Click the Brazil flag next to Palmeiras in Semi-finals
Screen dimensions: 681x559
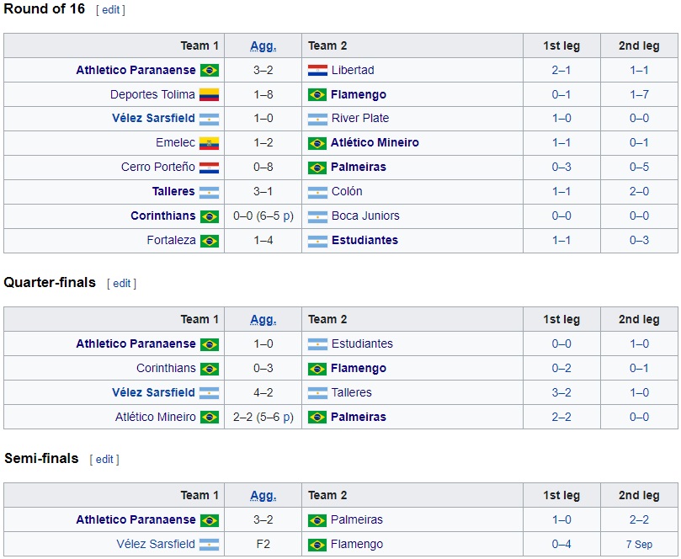point(317,519)
